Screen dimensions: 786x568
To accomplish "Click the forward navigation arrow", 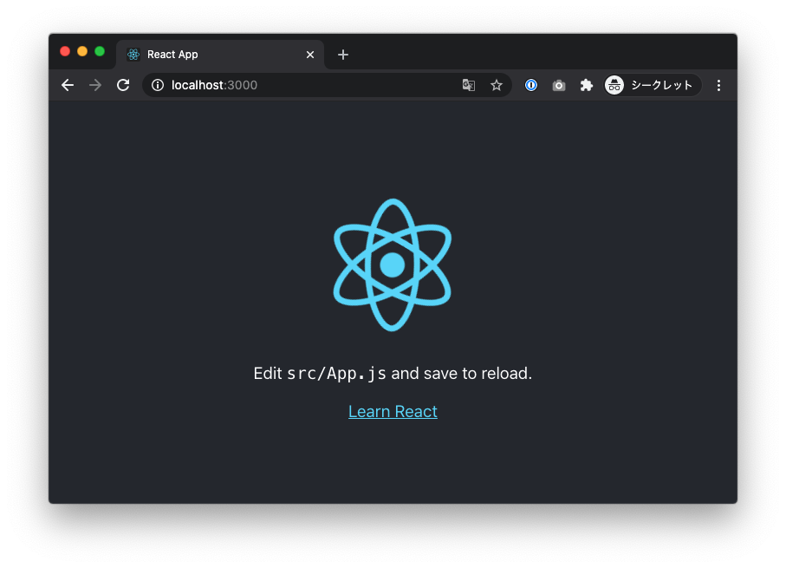I will pos(95,85).
